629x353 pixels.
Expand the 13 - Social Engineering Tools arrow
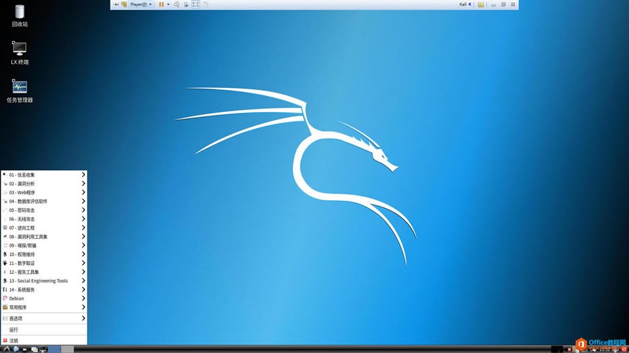tap(84, 280)
